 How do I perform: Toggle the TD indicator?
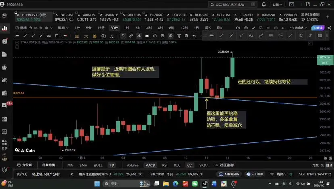tap(112, 165)
